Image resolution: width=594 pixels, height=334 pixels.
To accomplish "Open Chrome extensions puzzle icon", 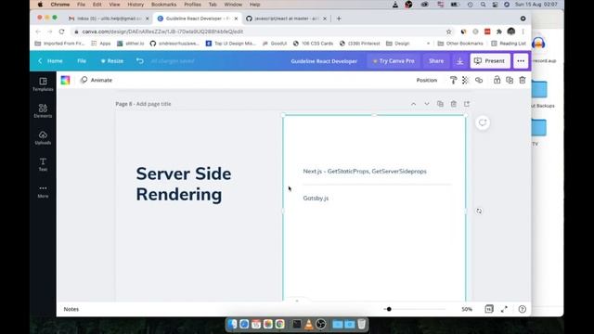I will [x=499, y=32].
